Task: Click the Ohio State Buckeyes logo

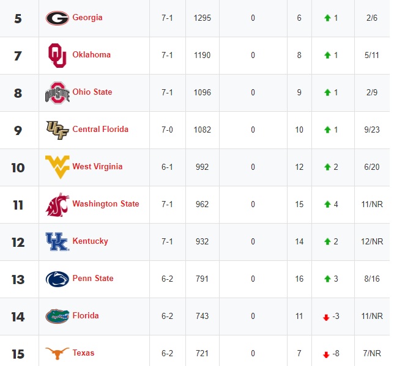Action: tap(58, 93)
